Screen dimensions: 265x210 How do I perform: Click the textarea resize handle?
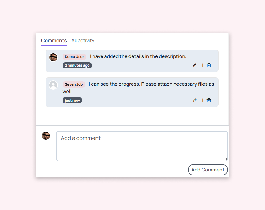(x=226, y=159)
